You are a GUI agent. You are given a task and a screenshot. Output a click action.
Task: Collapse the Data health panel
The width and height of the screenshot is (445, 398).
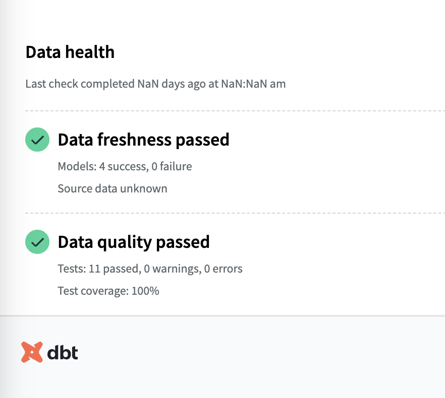pyautogui.click(x=70, y=52)
